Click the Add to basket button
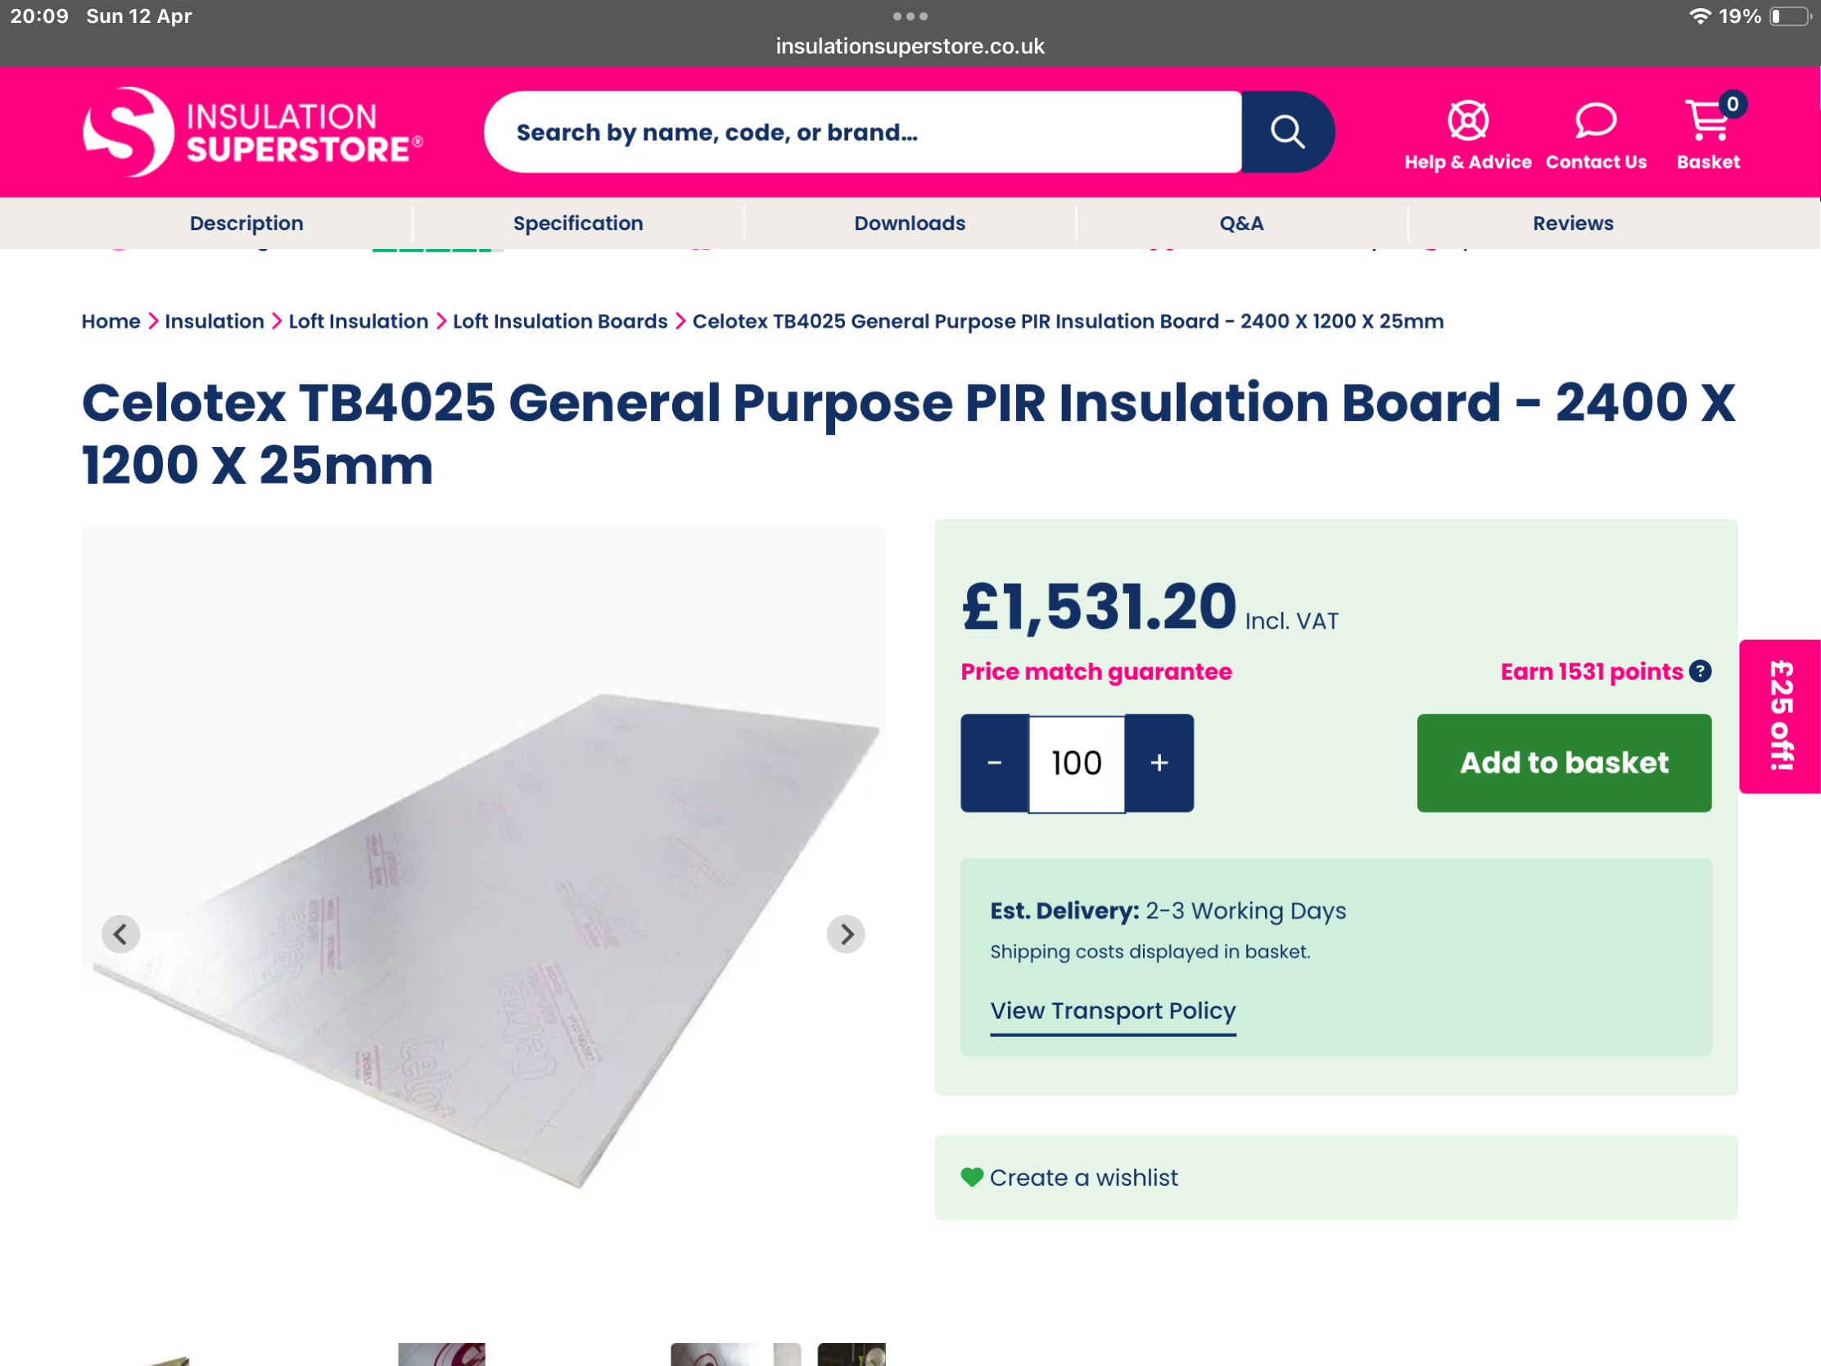 click(x=1563, y=763)
